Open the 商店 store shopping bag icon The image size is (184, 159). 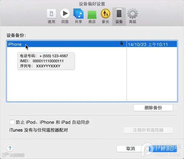coord(92,14)
